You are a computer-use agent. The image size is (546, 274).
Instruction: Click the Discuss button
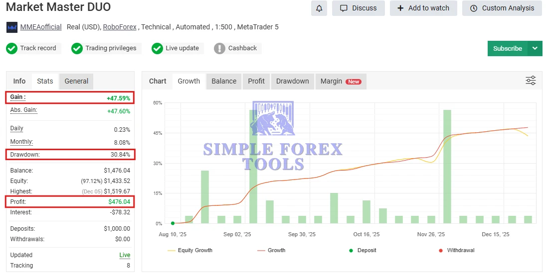(358, 8)
